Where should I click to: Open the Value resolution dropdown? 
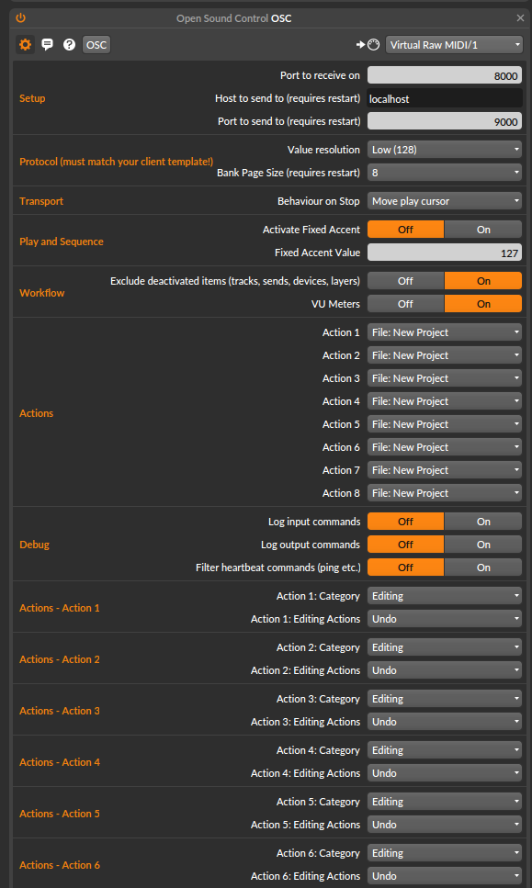tap(445, 149)
